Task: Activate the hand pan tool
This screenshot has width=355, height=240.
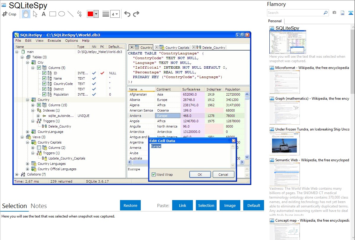Action: coord(26,14)
